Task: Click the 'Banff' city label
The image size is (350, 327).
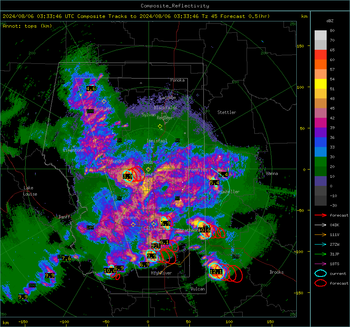Action: click(x=64, y=217)
